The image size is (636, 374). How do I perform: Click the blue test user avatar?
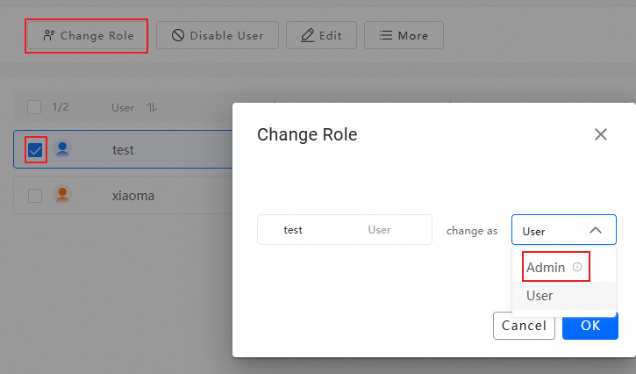62,149
